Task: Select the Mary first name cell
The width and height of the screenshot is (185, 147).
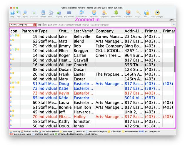Action: tap(66, 79)
